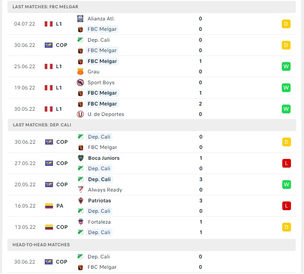Open the U. de Deportes team link
This screenshot has width=304, height=274.
tap(106, 114)
